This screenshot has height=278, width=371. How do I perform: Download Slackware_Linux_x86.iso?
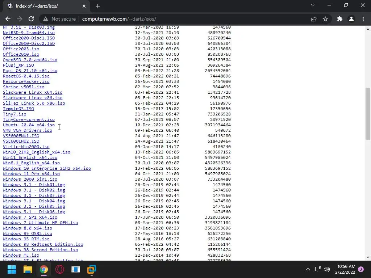(33, 98)
